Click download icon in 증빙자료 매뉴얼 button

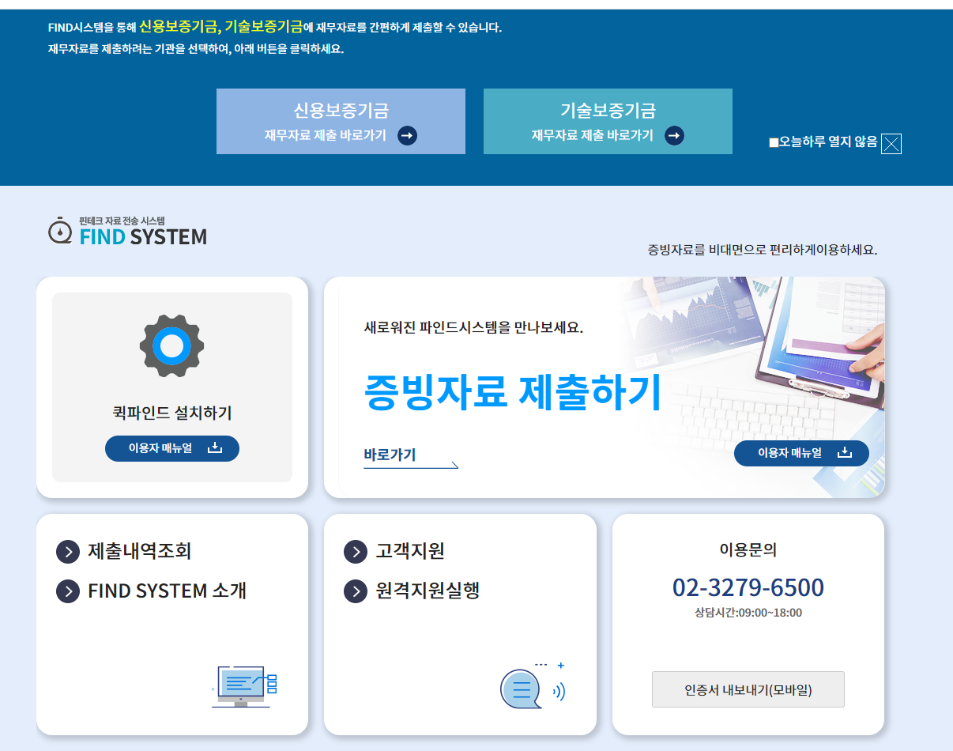845,453
